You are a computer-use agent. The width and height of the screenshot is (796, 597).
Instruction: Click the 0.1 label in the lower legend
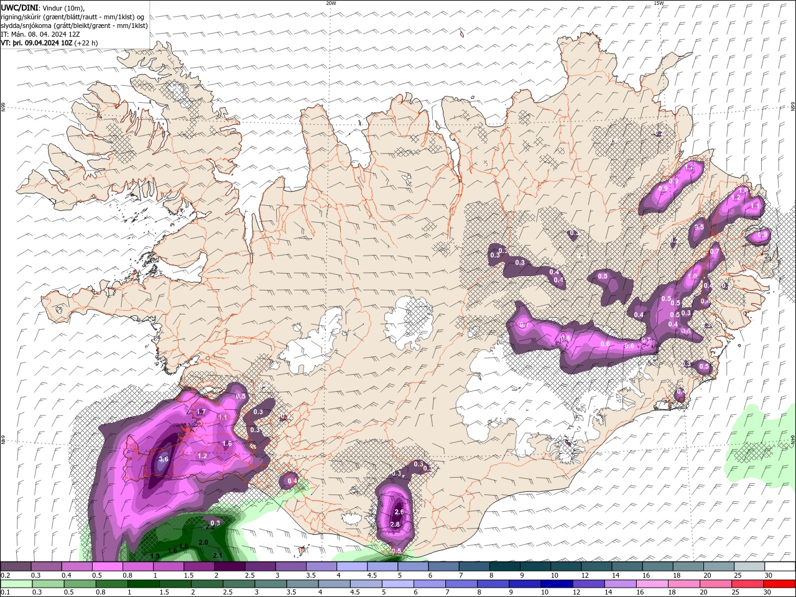(x=5, y=593)
